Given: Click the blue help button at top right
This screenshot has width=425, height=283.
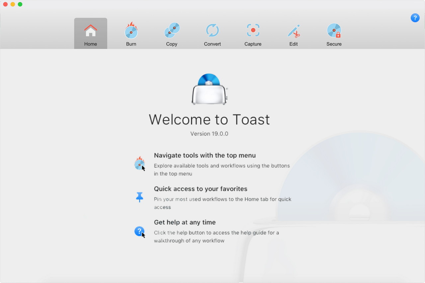Looking at the screenshot, I should (415, 18).
